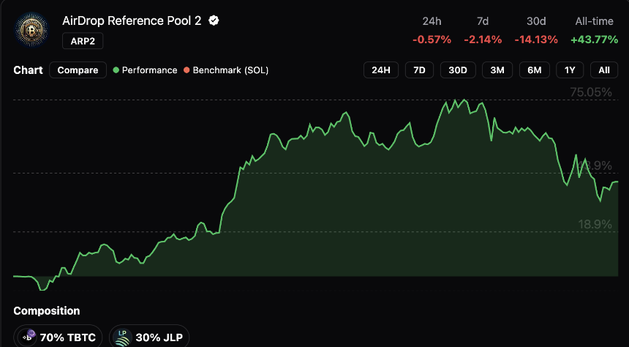Click the 18.9% axis label
629x347 pixels.
click(x=595, y=225)
